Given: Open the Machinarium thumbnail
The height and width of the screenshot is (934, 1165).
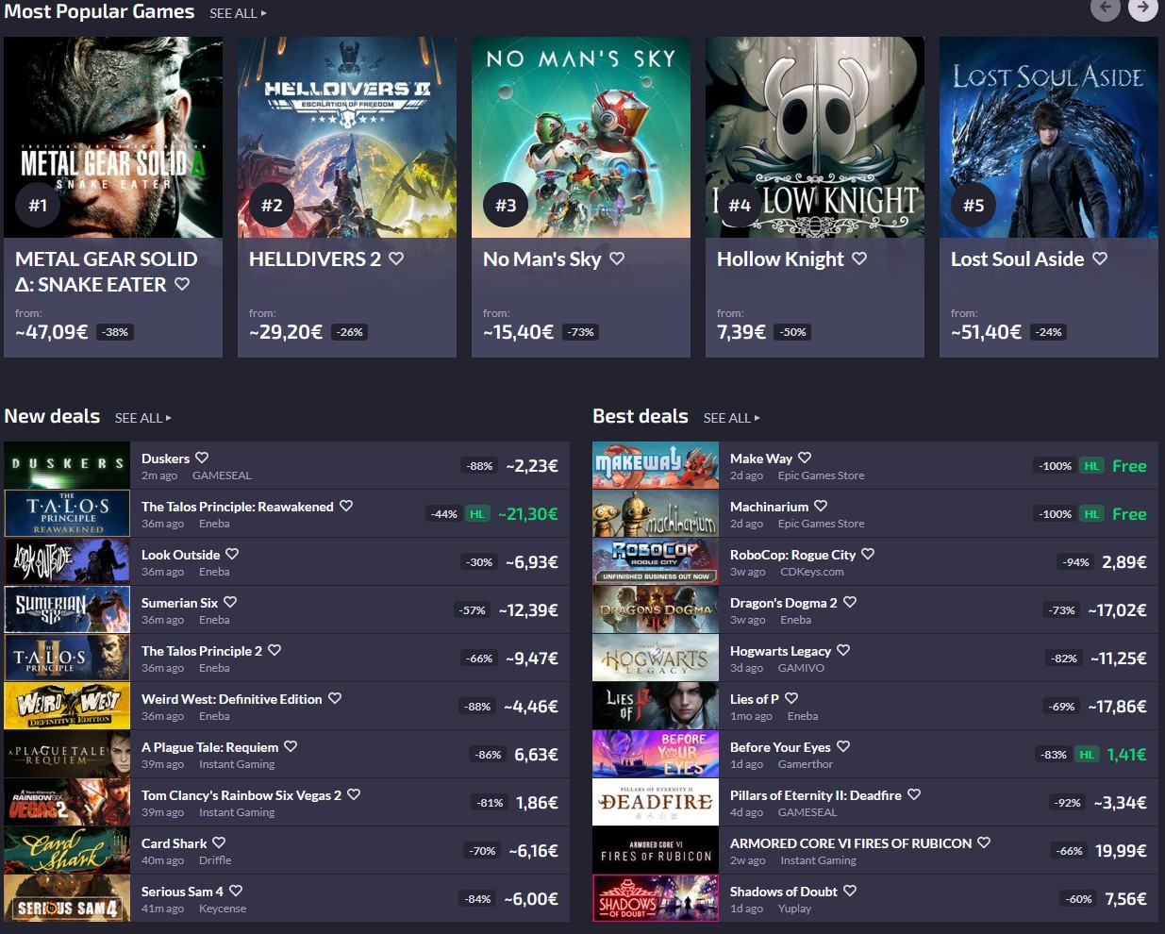Looking at the screenshot, I should [x=656, y=513].
